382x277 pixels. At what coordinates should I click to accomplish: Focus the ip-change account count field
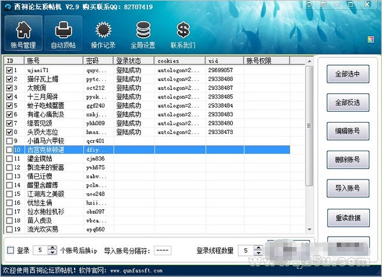[41, 250]
